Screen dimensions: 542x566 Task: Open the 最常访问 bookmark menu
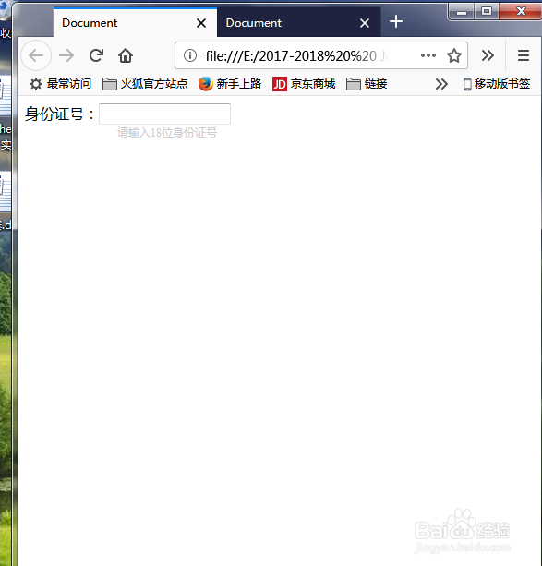pyautogui.click(x=60, y=84)
